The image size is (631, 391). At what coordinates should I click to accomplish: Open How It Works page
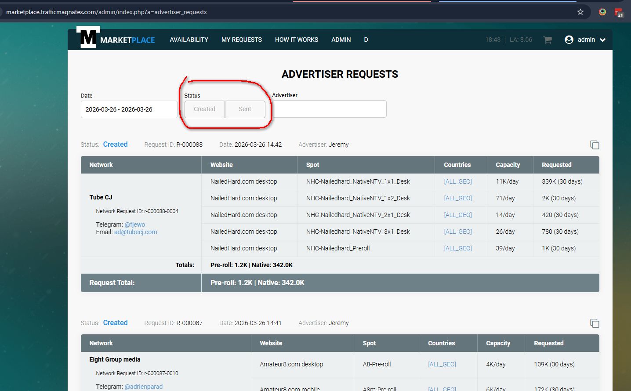tap(297, 40)
